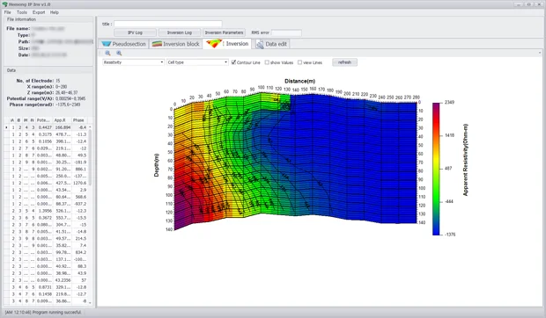Select the cell with potential 0.4427

[x=44, y=127]
